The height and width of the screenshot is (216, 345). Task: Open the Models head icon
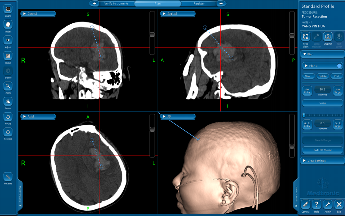click(8, 24)
